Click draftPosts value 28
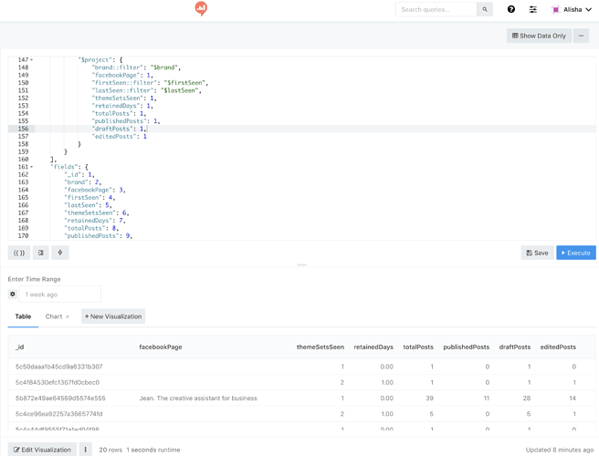The image size is (599, 456). [527, 398]
